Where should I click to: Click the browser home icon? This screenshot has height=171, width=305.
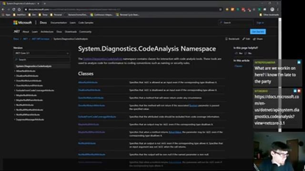[x=19, y=9]
